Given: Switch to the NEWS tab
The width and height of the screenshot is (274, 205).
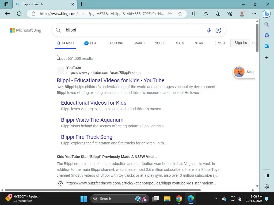Looking at the screenshot, I should pyautogui.click(x=199, y=43).
